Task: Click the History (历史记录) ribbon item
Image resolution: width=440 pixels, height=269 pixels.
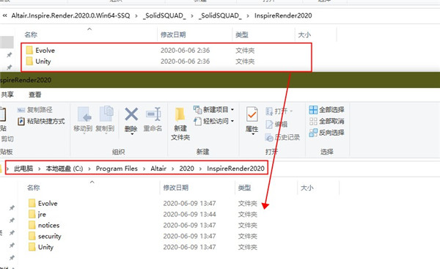Action: [x=282, y=137]
